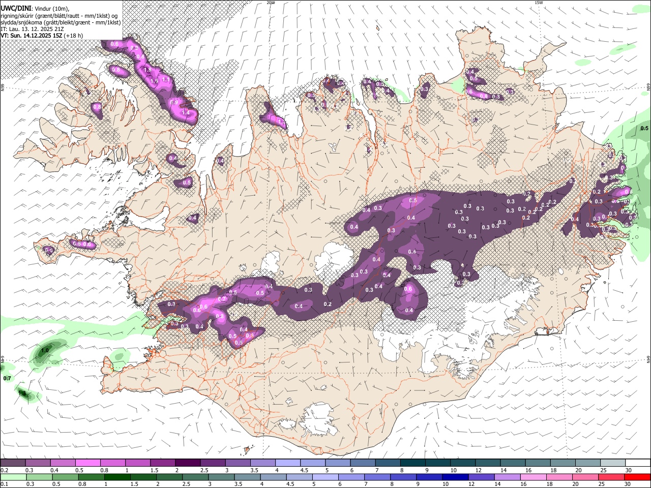Click the '30' label under the upper legend row

(628, 470)
